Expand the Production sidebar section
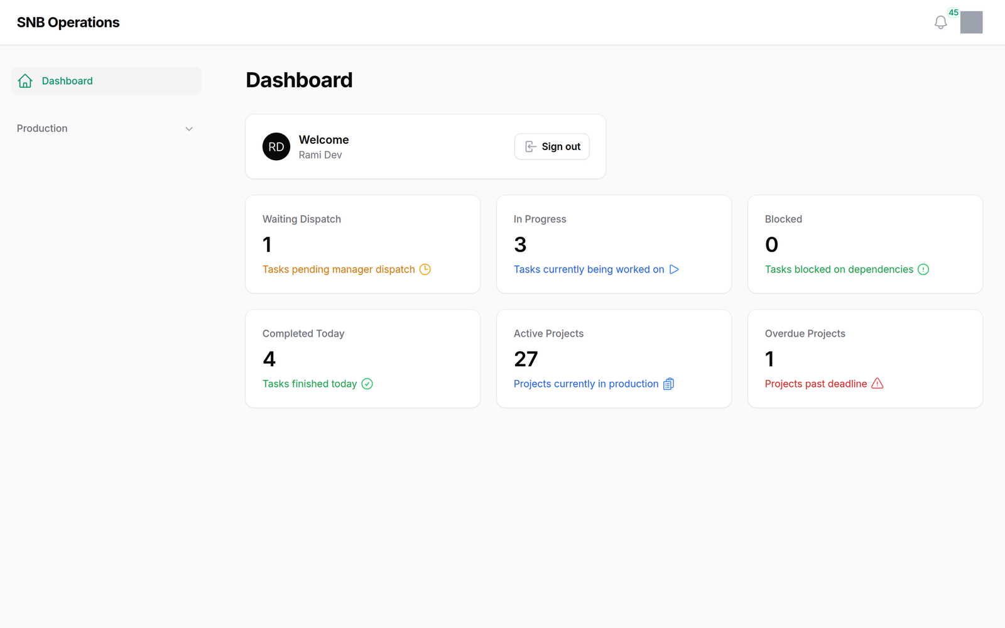This screenshot has height=628, width=1005. pyautogui.click(x=106, y=128)
